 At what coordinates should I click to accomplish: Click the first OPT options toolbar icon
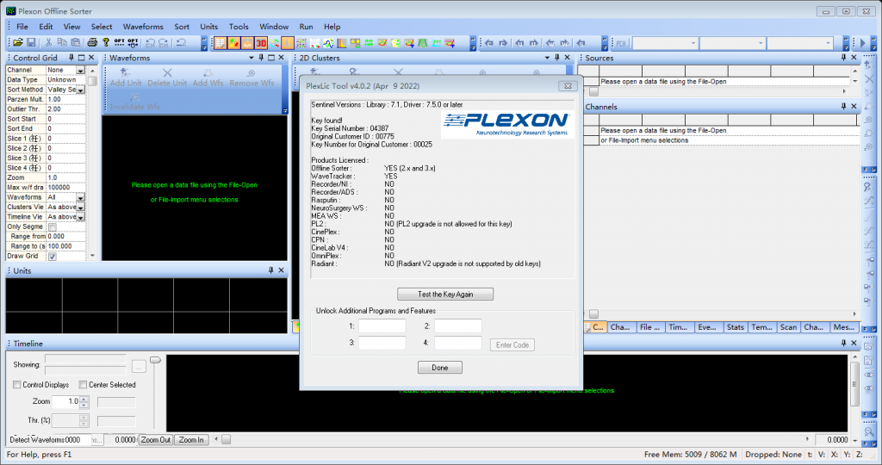(x=119, y=43)
